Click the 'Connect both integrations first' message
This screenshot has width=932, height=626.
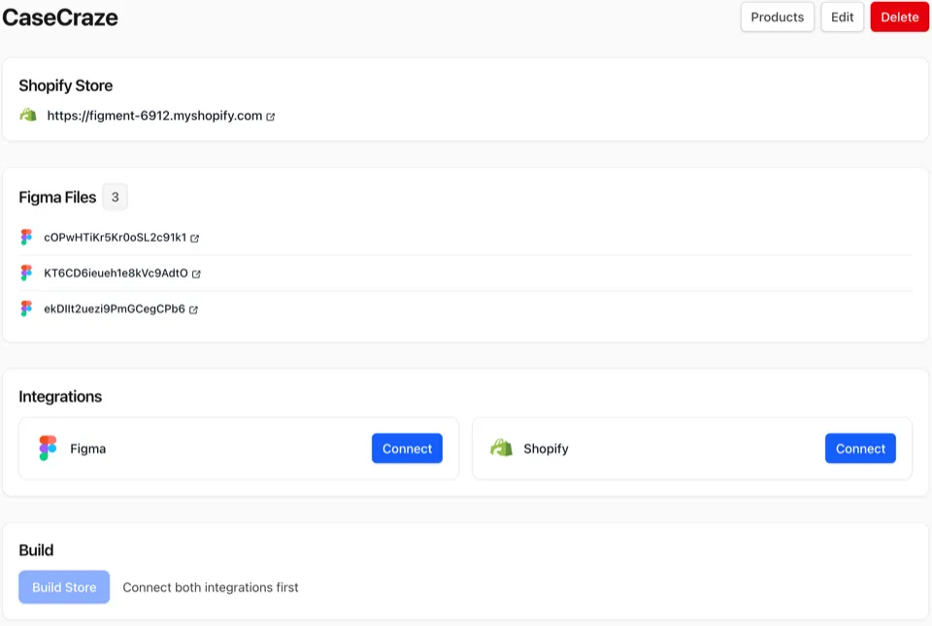pyautogui.click(x=211, y=587)
